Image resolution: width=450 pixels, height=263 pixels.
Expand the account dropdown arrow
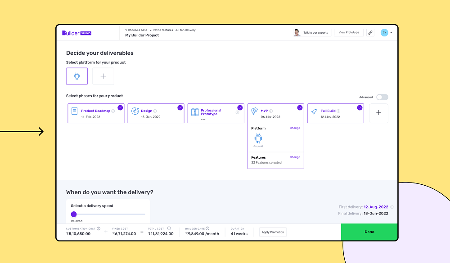pyautogui.click(x=391, y=33)
